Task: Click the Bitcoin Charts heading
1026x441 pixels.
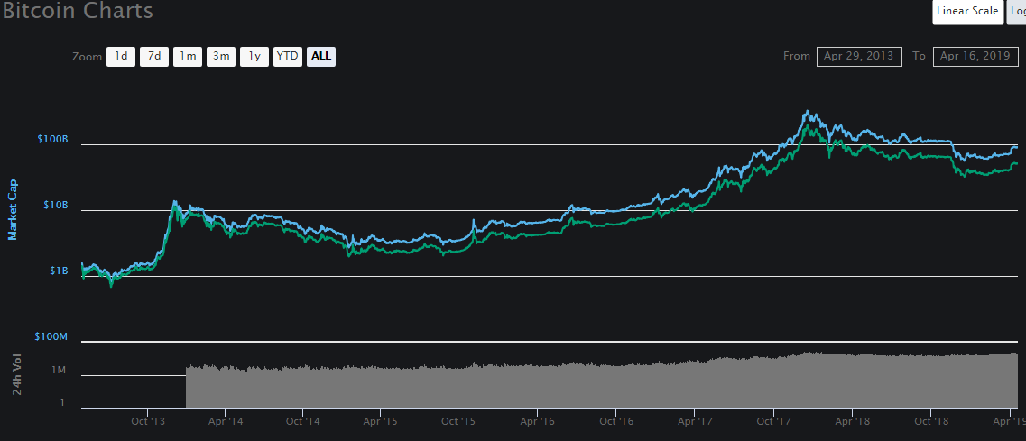Action: (x=77, y=11)
